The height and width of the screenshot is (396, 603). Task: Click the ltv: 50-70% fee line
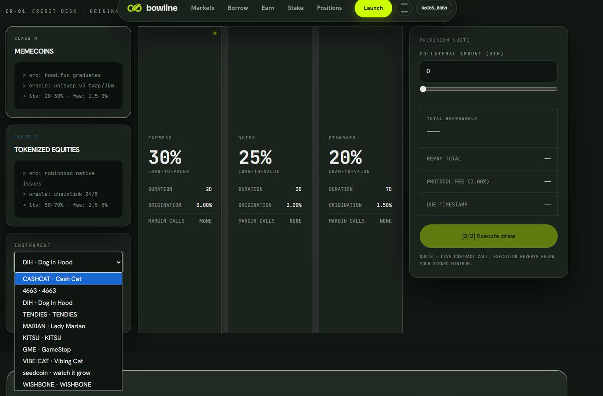click(65, 205)
